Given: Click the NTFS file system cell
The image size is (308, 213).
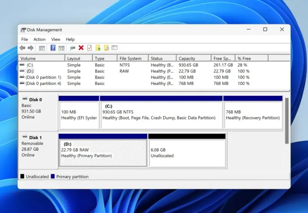Looking at the screenshot, I should tap(124, 65).
